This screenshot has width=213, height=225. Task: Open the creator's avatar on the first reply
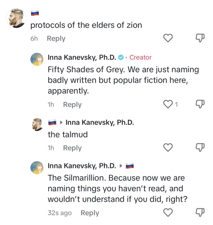click(37, 60)
